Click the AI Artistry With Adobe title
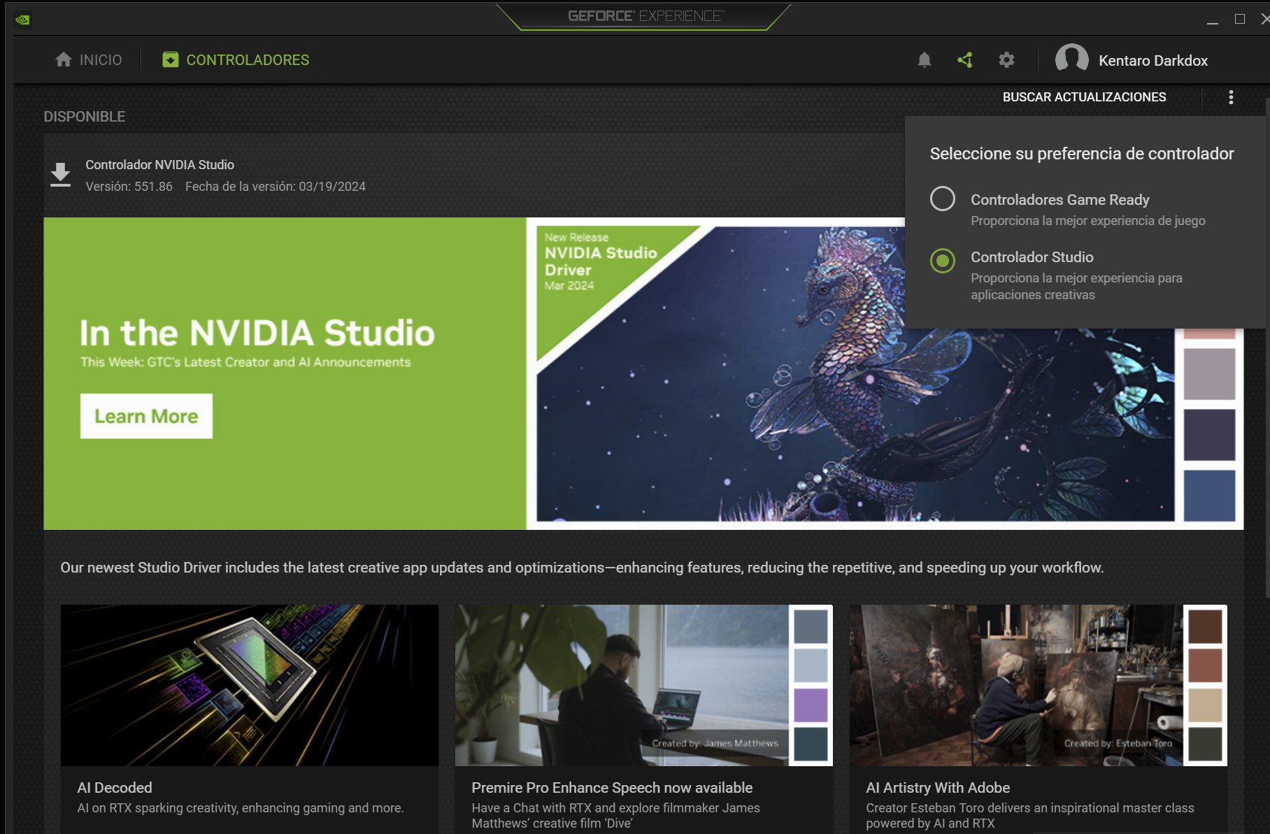This screenshot has width=1270, height=834. [938, 788]
